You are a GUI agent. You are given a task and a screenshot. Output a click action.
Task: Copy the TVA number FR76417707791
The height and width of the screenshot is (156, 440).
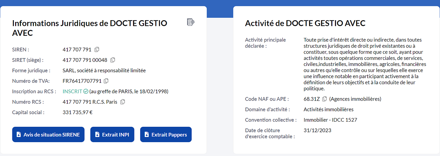(x=106, y=81)
